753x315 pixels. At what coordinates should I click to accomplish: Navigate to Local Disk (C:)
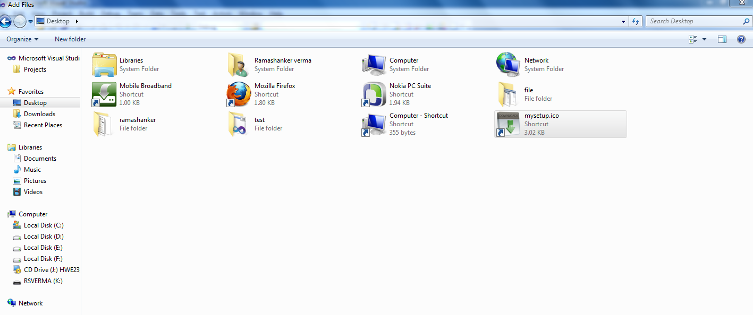click(x=44, y=225)
